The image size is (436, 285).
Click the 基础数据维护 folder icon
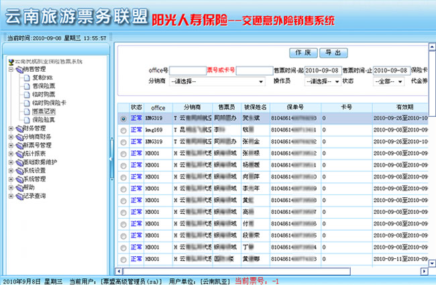tap(19, 162)
